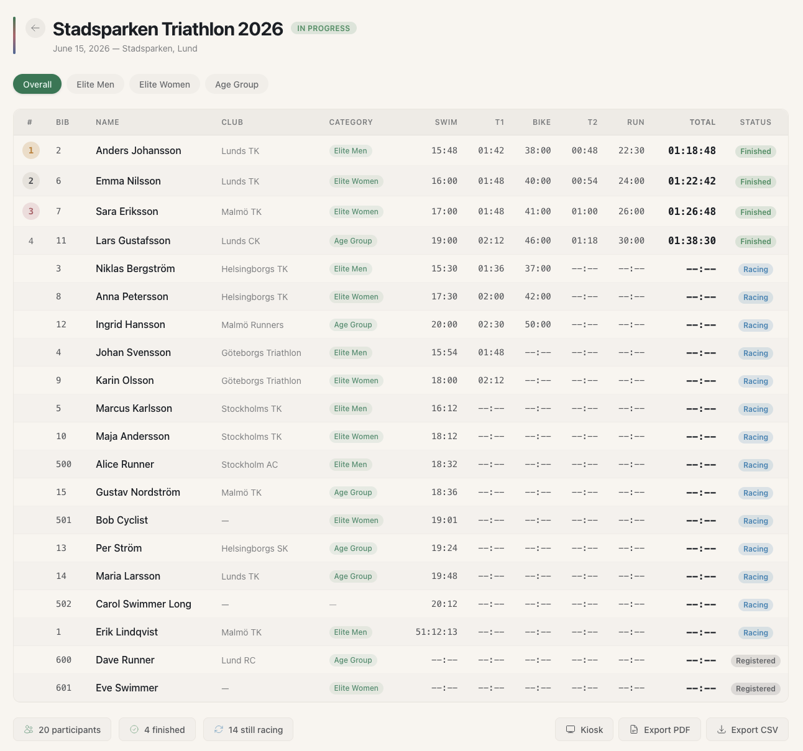Click the 14 still racing chip

tap(248, 730)
